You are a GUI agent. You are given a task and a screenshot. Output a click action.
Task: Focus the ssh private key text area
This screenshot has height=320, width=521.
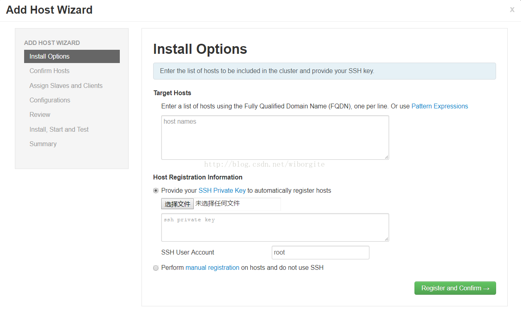tap(275, 227)
